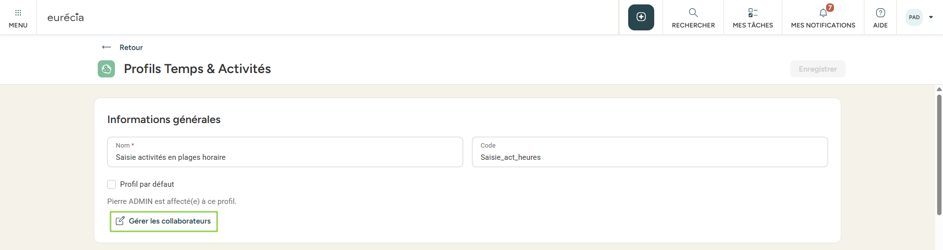The width and height of the screenshot is (943, 250).
Task: Click the page's vertical scrollbar thumb
Action: tap(939, 154)
